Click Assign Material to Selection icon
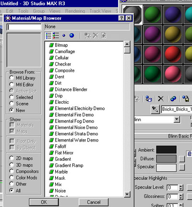The width and height of the screenshot is (192, 207). 149,99
